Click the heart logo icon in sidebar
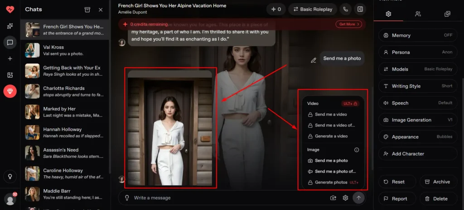The width and height of the screenshot is (464, 210). tap(10, 9)
